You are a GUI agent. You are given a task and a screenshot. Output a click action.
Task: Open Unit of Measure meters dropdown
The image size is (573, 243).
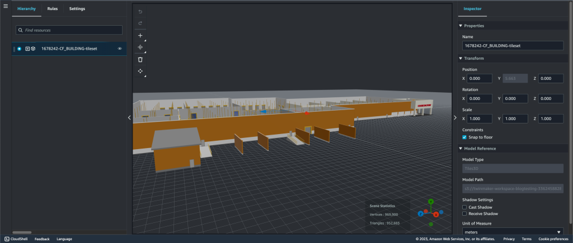click(x=513, y=232)
